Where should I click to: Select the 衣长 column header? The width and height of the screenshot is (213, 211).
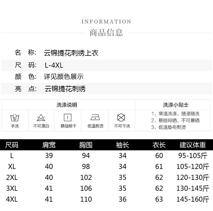click(159, 145)
